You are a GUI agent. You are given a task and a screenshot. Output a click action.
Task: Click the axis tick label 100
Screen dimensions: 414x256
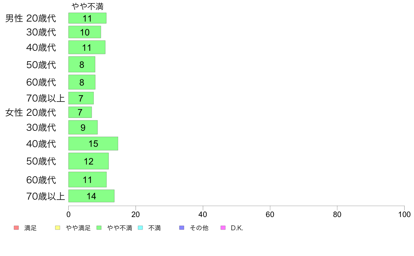[x=404, y=214]
